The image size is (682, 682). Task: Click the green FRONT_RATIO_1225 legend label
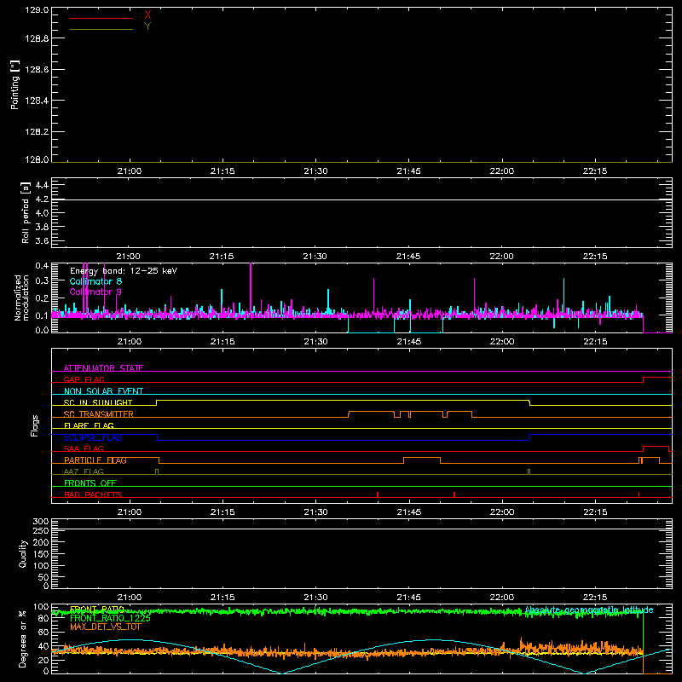coord(110,618)
